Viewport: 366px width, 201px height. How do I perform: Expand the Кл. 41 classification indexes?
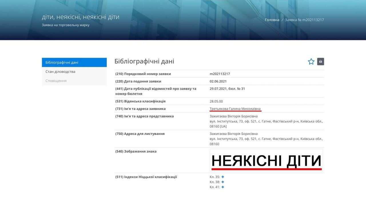pos(222,187)
